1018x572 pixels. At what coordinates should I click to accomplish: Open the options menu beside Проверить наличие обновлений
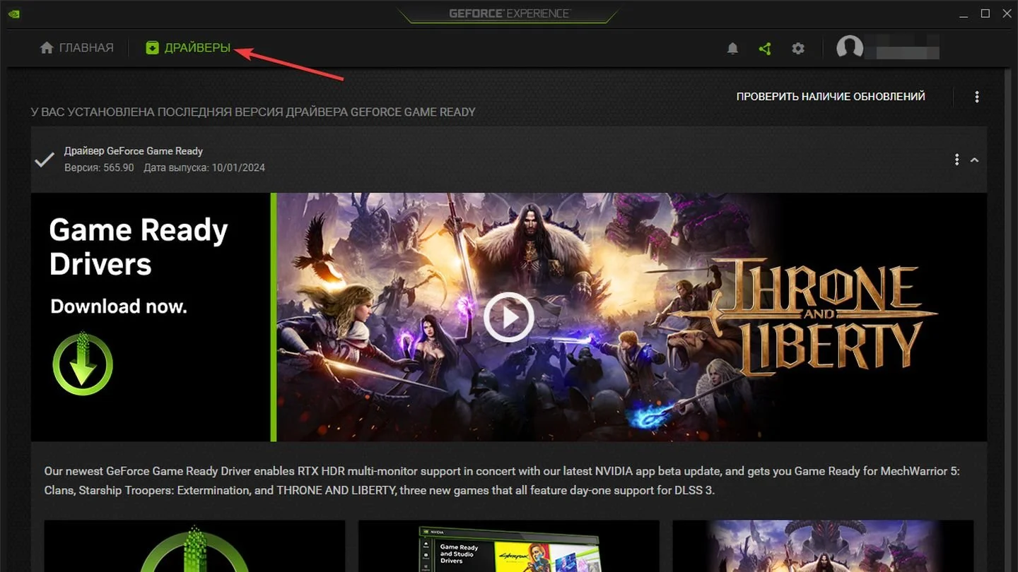tap(977, 97)
